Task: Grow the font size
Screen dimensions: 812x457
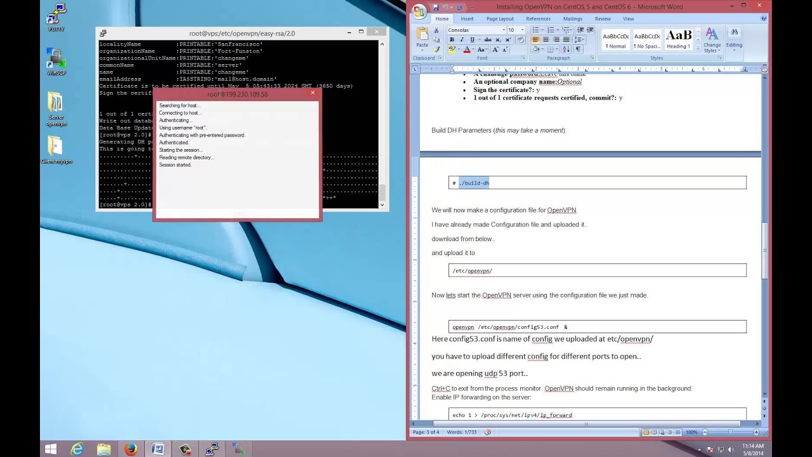Action: 495,50
